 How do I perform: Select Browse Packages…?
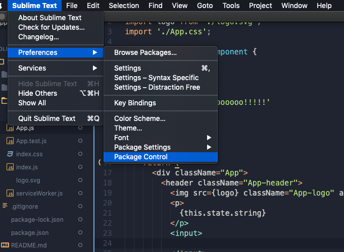pos(161,52)
